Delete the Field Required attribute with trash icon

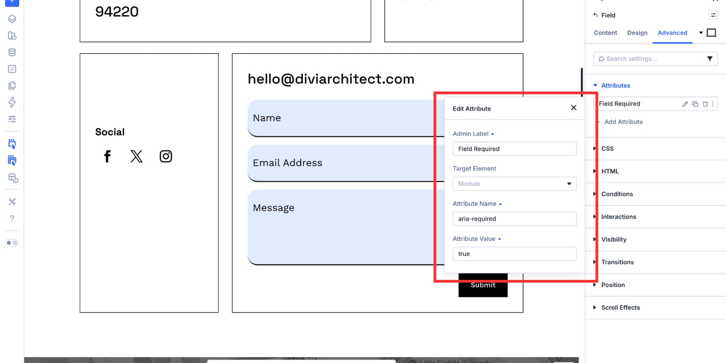pyautogui.click(x=705, y=104)
